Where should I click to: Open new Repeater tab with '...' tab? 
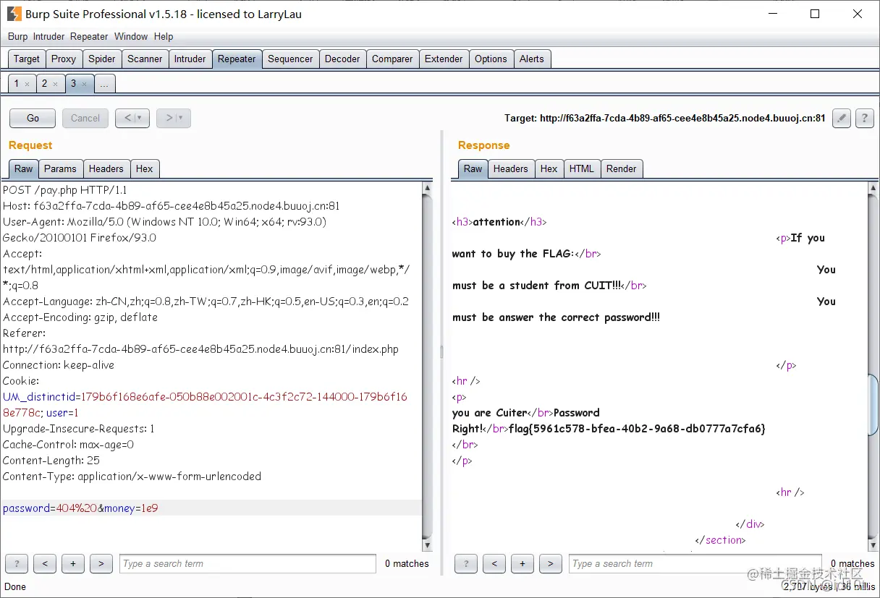104,84
